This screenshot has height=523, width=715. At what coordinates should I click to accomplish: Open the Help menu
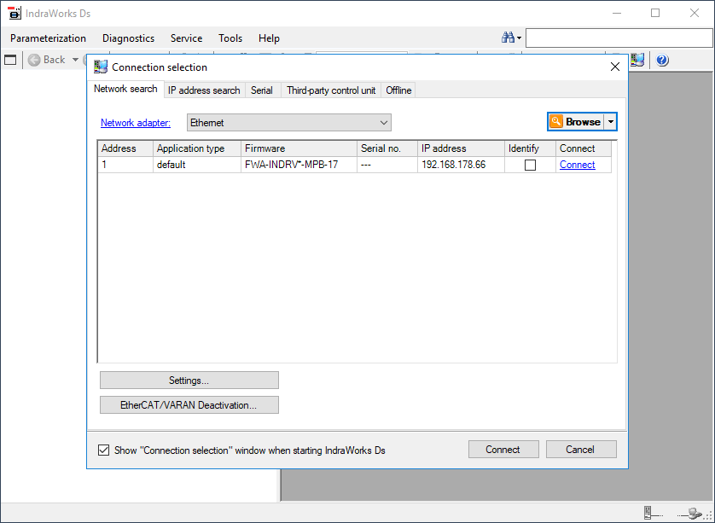tap(269, 38)
